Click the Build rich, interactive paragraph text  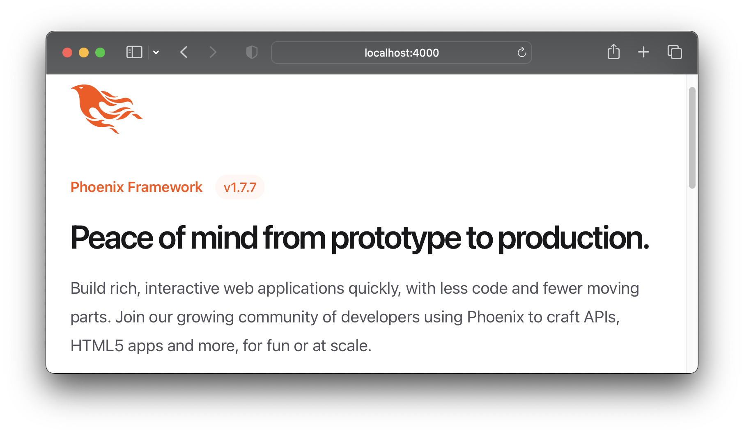point(355,317)
